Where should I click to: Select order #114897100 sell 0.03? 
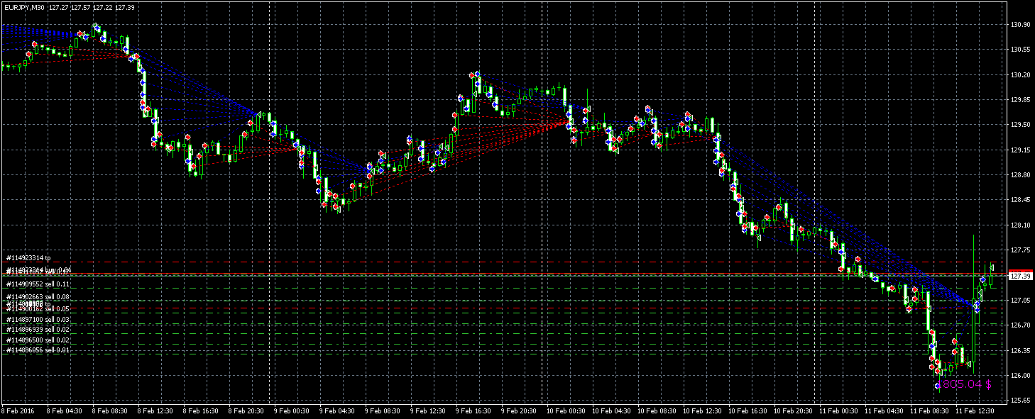coord(38,320)
